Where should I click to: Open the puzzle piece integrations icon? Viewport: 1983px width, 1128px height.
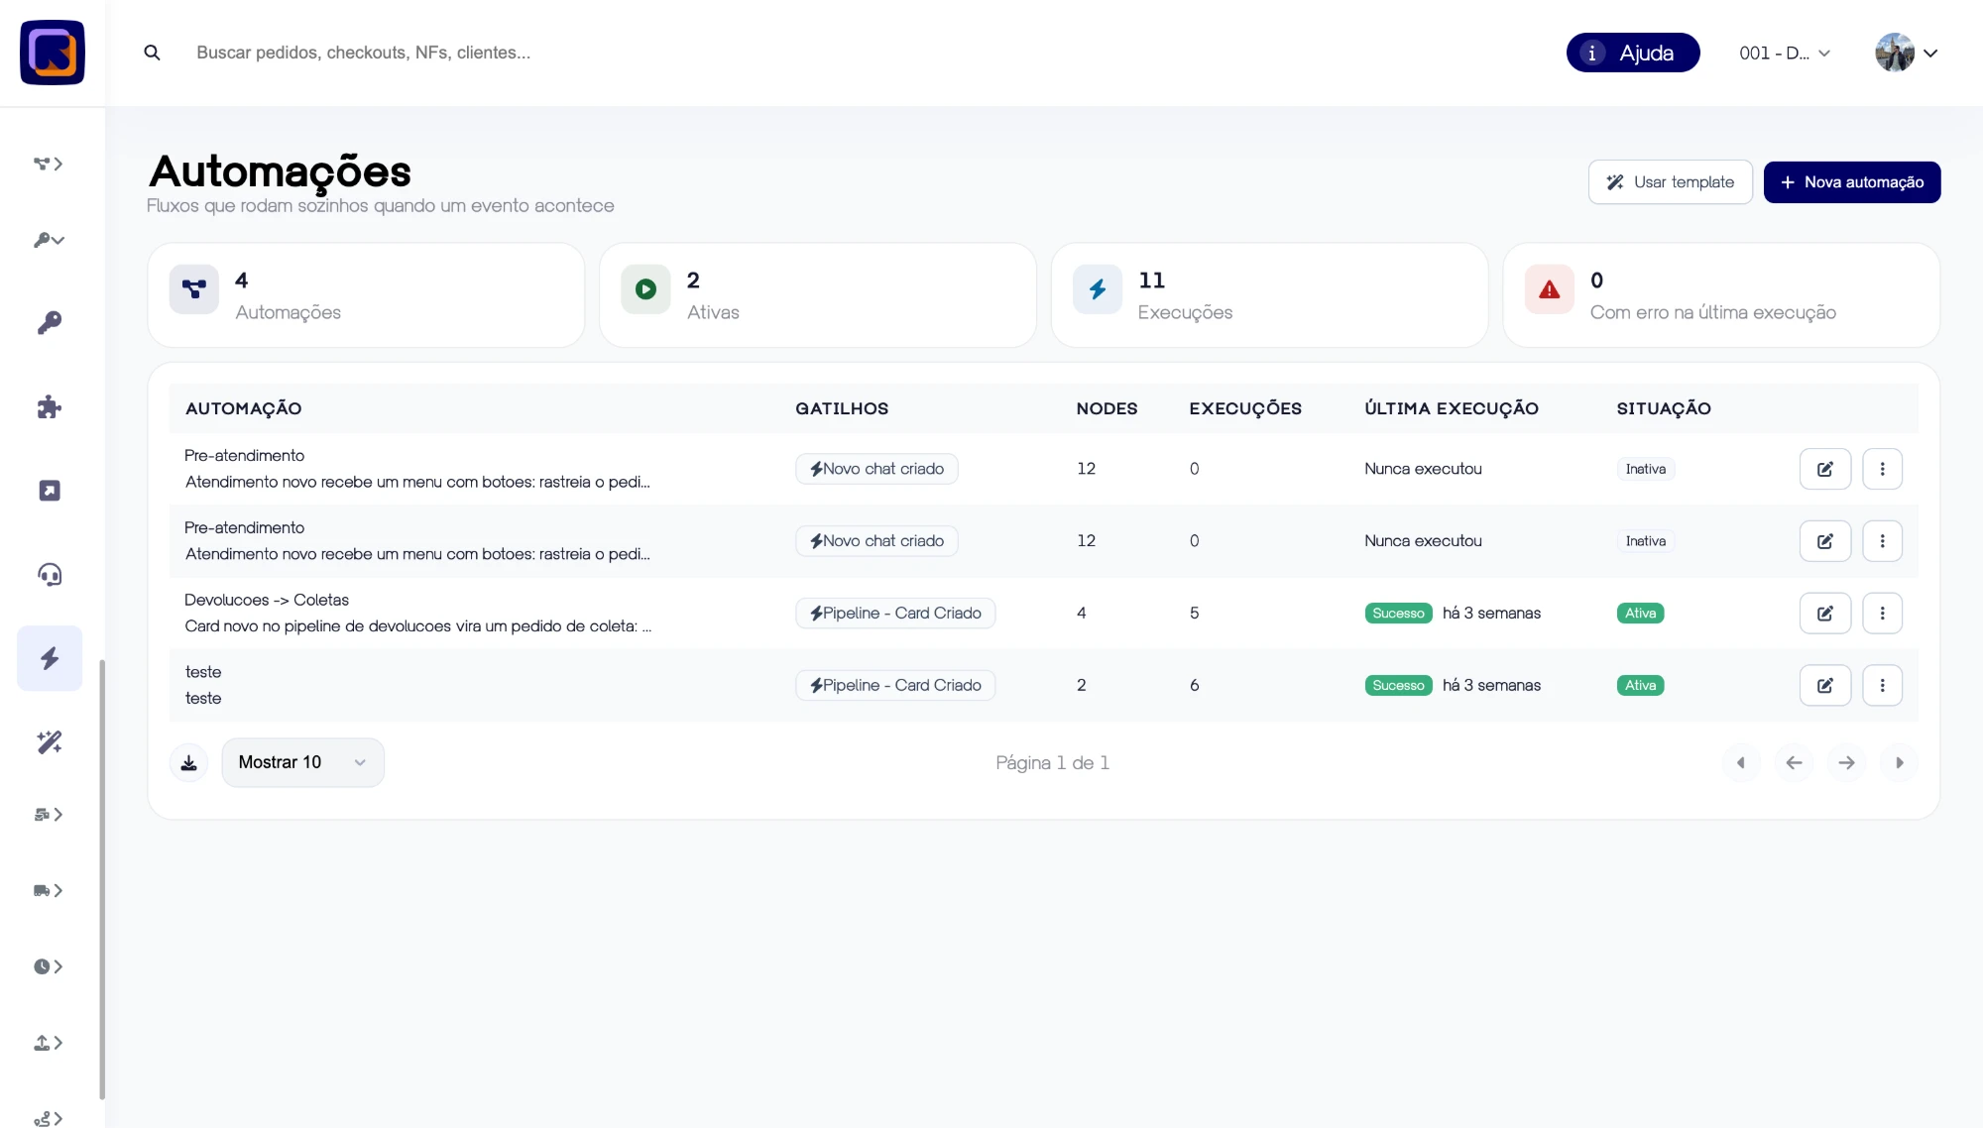[50, 407]
